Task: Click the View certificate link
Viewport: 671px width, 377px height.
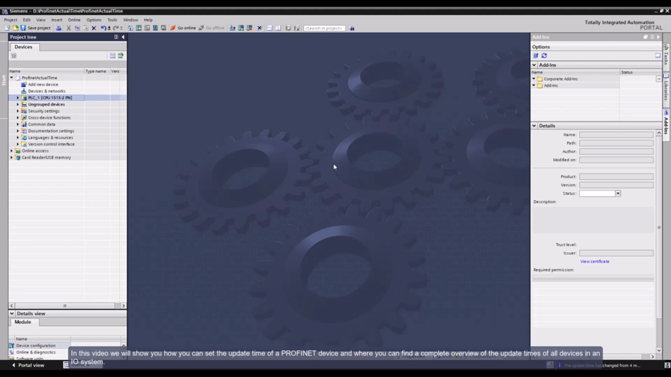Action: [x=594, y=261]
